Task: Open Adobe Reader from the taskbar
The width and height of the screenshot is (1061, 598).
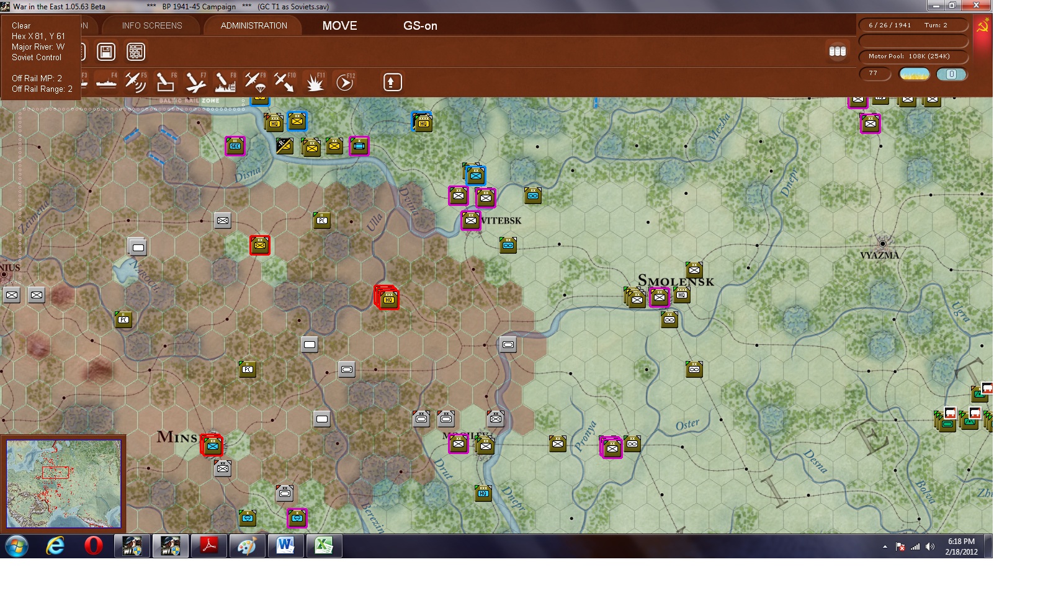Action: (x=208, y=547)
